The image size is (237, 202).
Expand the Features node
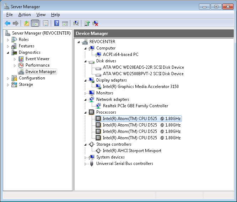pos(8,46)
